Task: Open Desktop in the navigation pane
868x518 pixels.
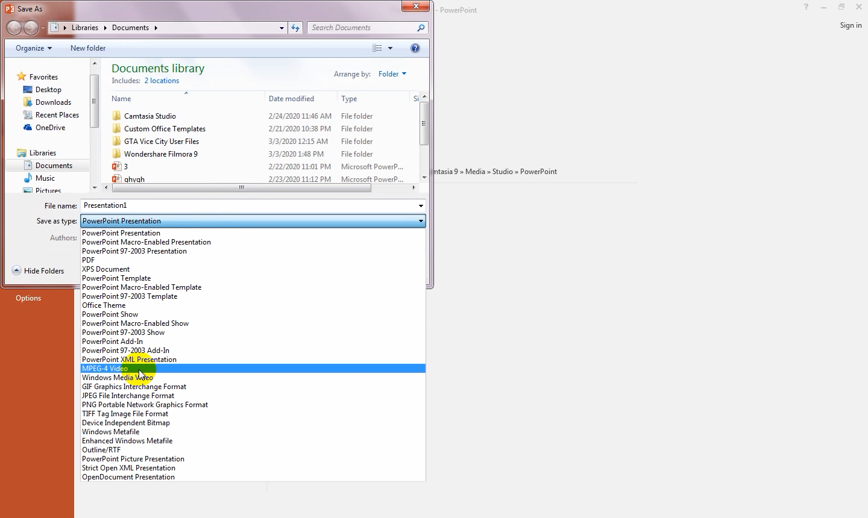Action: point(48,90)
